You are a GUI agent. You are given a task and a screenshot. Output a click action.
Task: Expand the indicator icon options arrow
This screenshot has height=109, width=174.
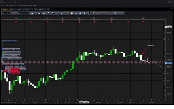pyautogui.click(x=107, y=13)
